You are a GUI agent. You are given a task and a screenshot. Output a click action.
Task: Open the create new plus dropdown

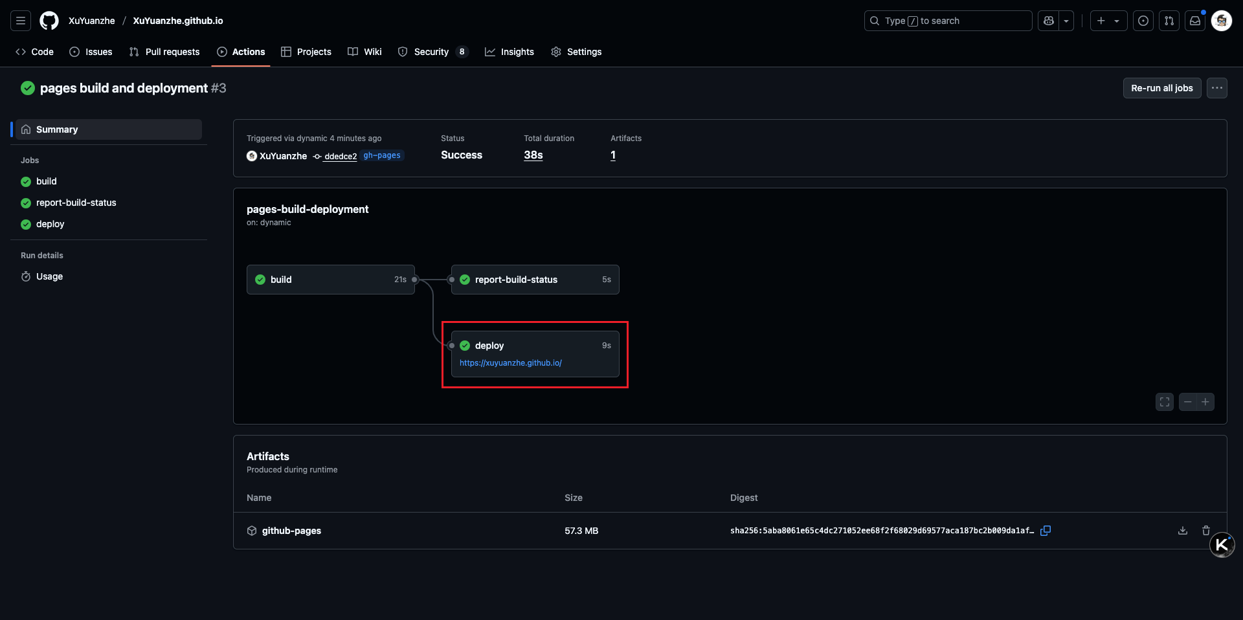[1108, 21]
